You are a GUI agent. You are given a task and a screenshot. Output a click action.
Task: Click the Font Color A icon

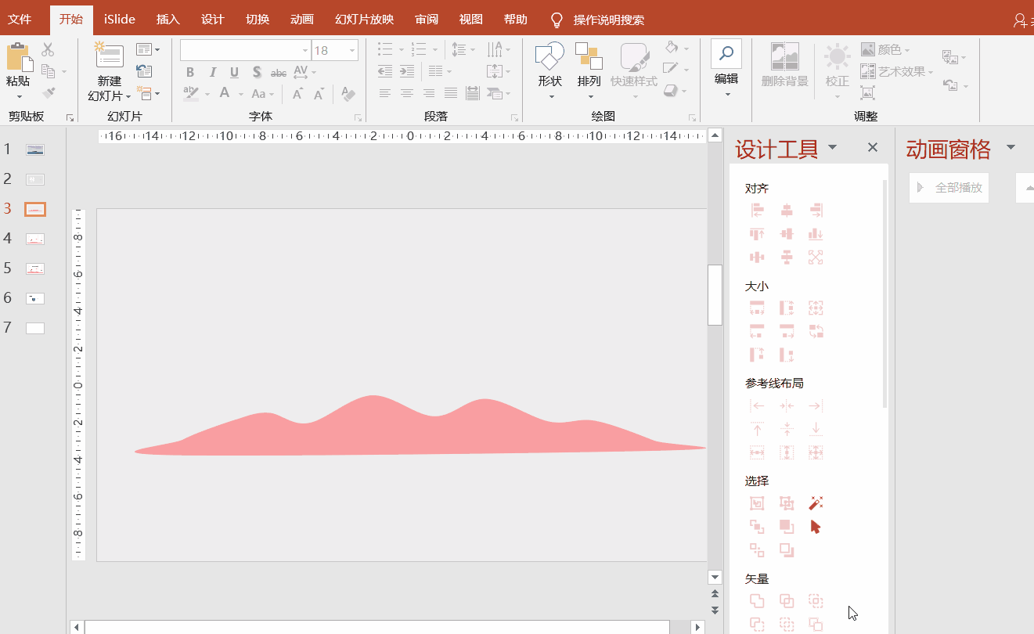point(224,94)
